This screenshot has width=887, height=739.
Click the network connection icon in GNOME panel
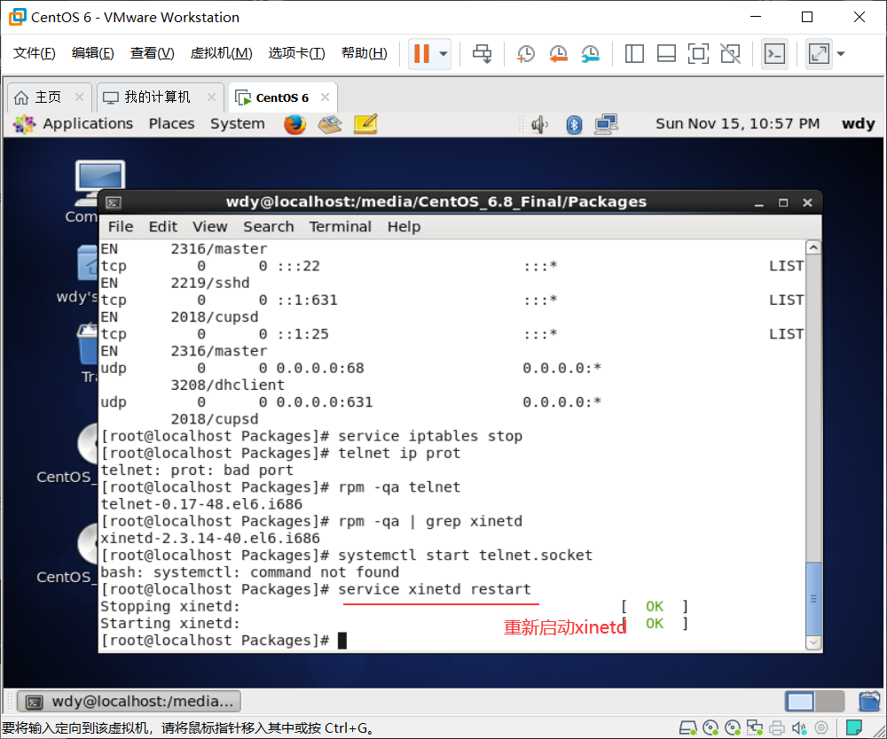pyautogui.click(x=606, y=124)
